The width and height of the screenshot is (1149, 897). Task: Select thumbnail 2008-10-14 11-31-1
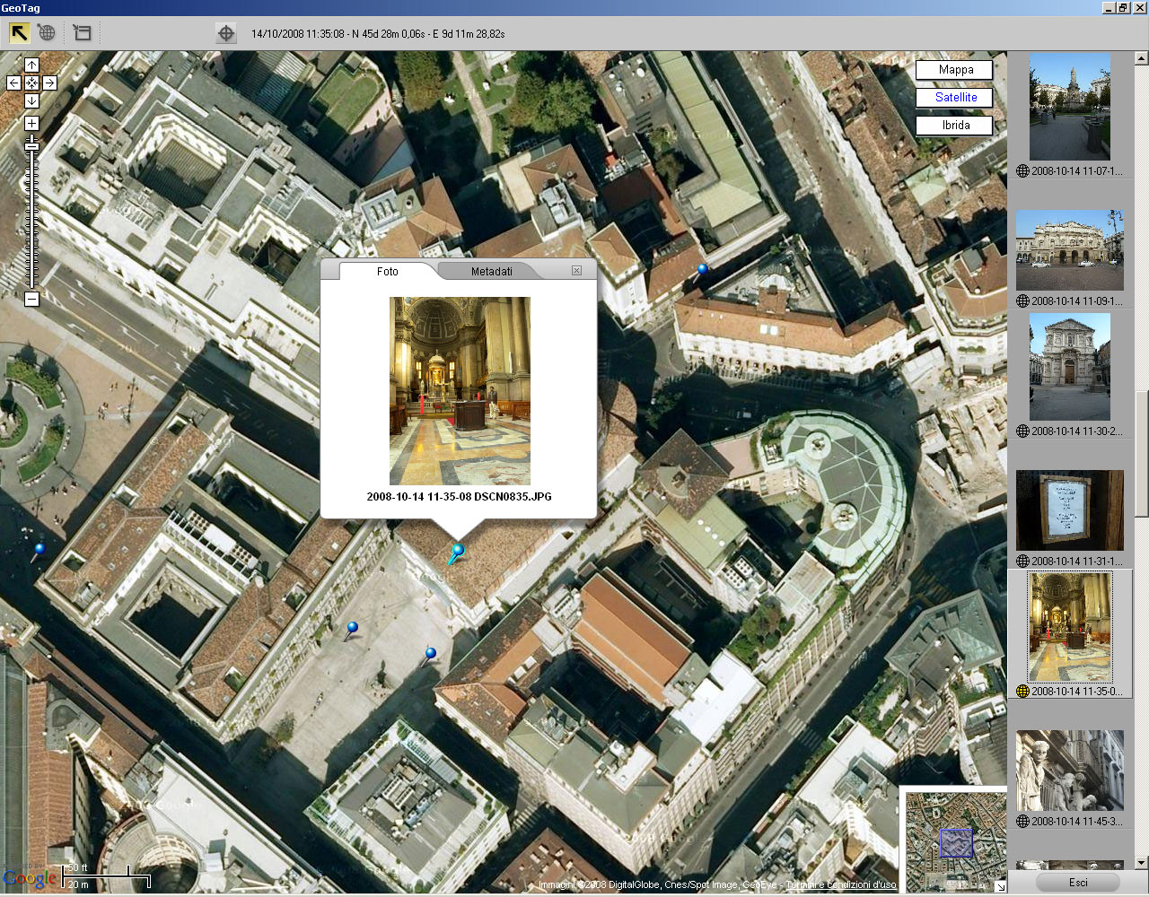[x=1069, y=510]
